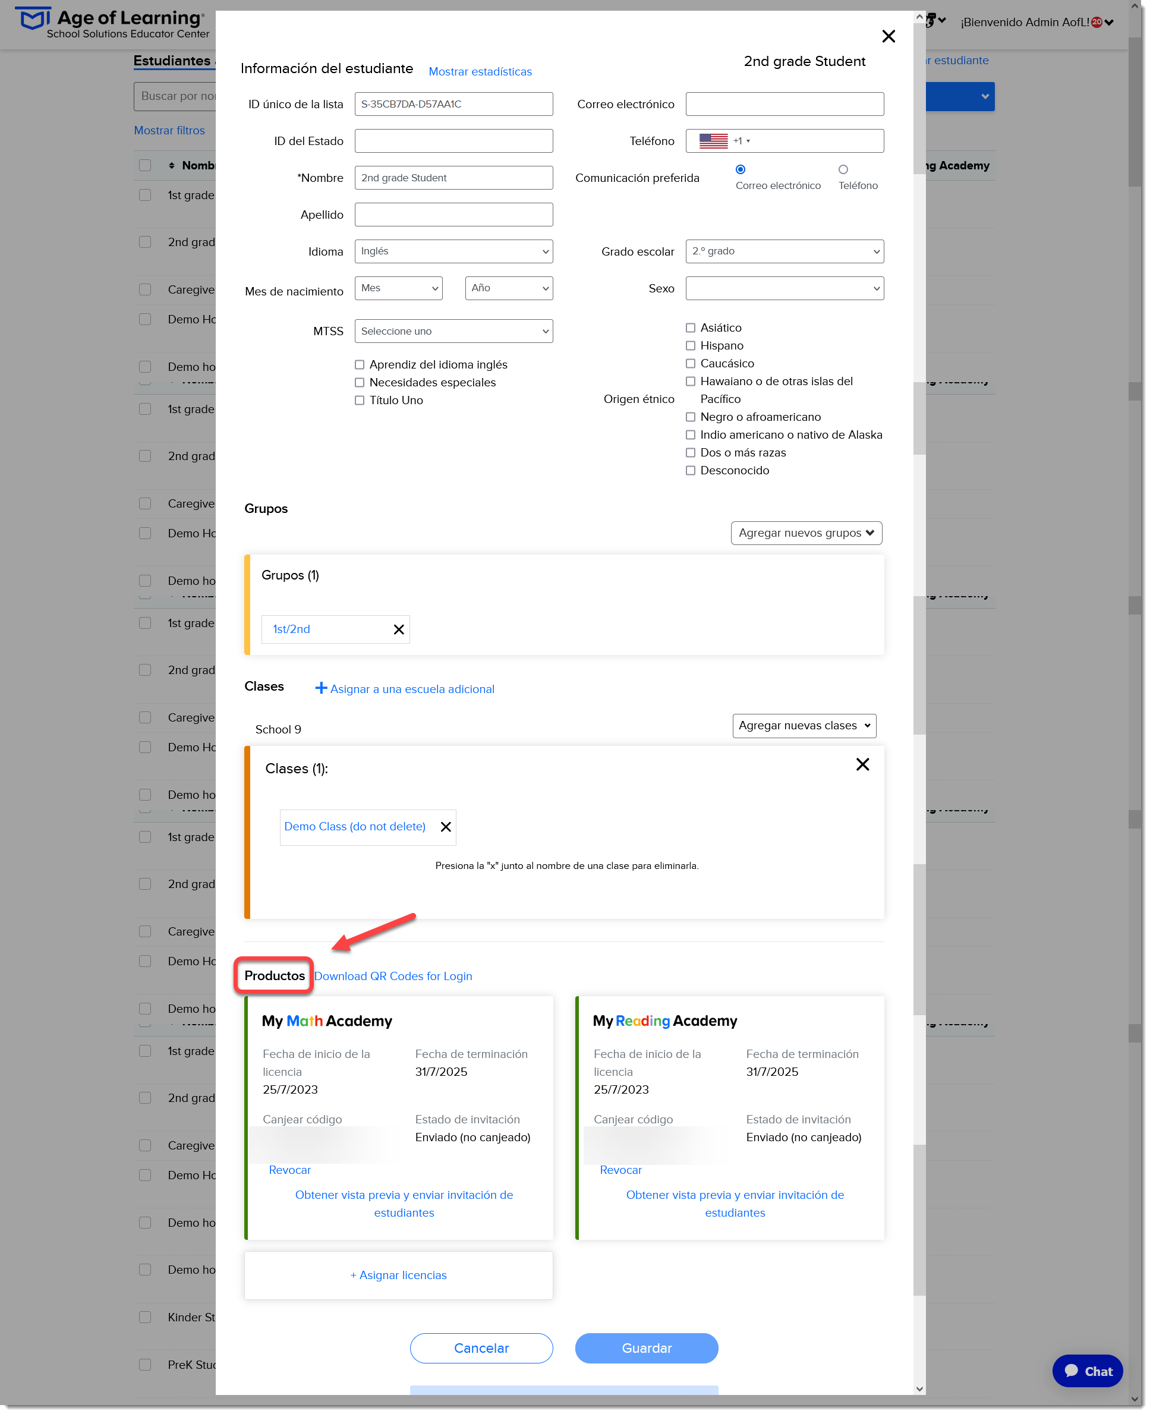Click the Cancelar button
Viewport: 1150px width, 1414px height.
(481, 1349)
